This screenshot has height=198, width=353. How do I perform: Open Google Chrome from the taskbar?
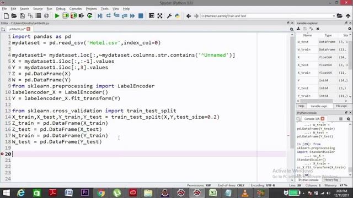click(101, 193)
